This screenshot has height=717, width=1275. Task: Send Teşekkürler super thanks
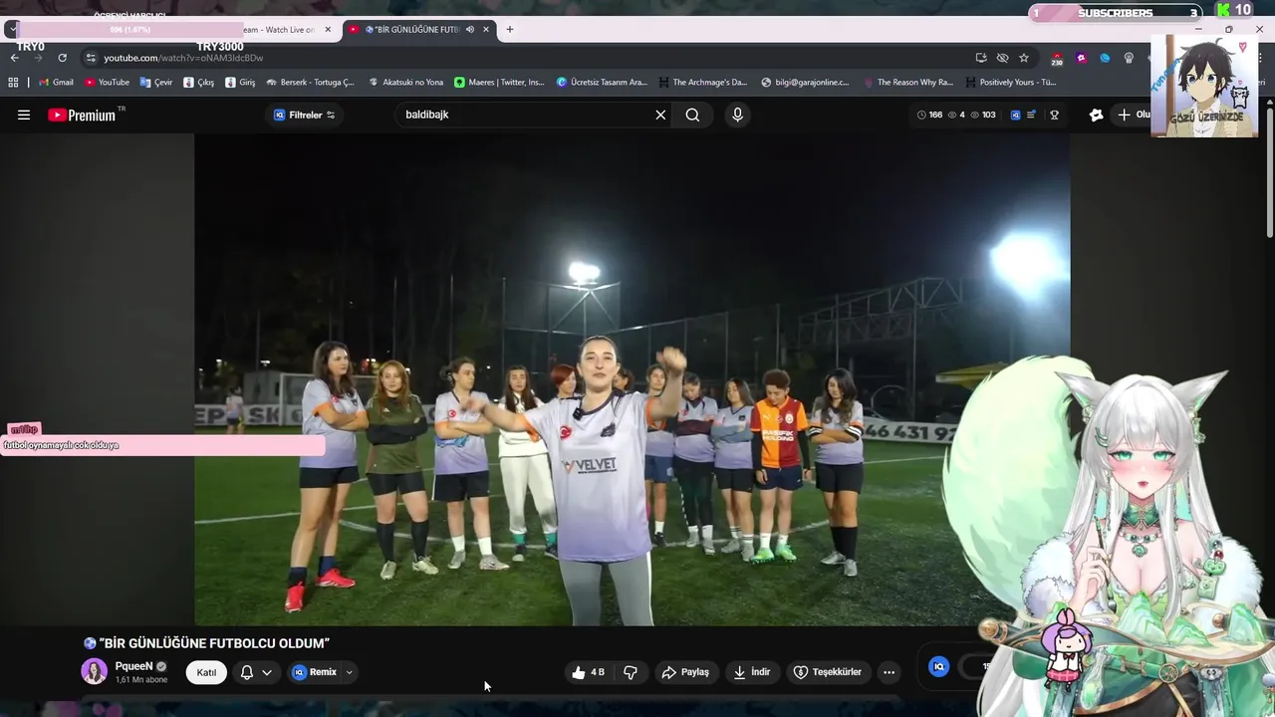tap(827, 672)
